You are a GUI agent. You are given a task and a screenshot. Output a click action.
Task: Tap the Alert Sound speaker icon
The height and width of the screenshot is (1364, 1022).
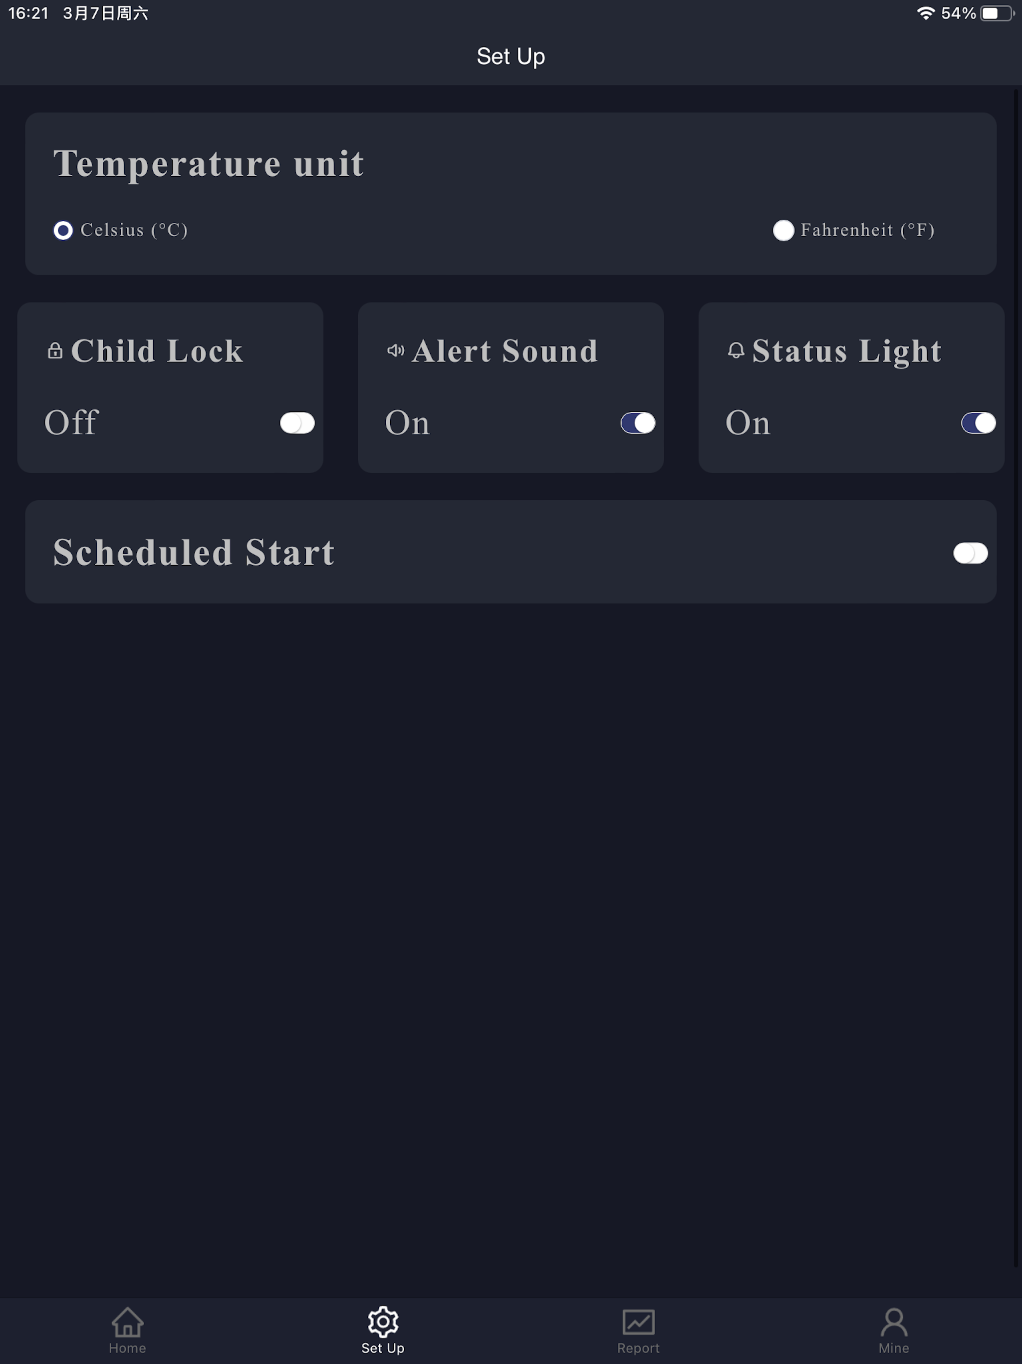395,350
